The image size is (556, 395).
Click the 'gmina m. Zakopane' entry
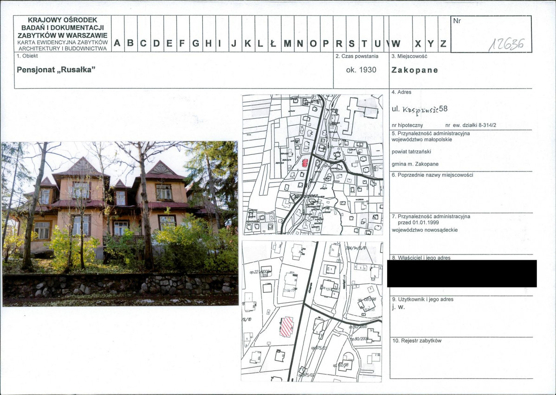(415, 164)
